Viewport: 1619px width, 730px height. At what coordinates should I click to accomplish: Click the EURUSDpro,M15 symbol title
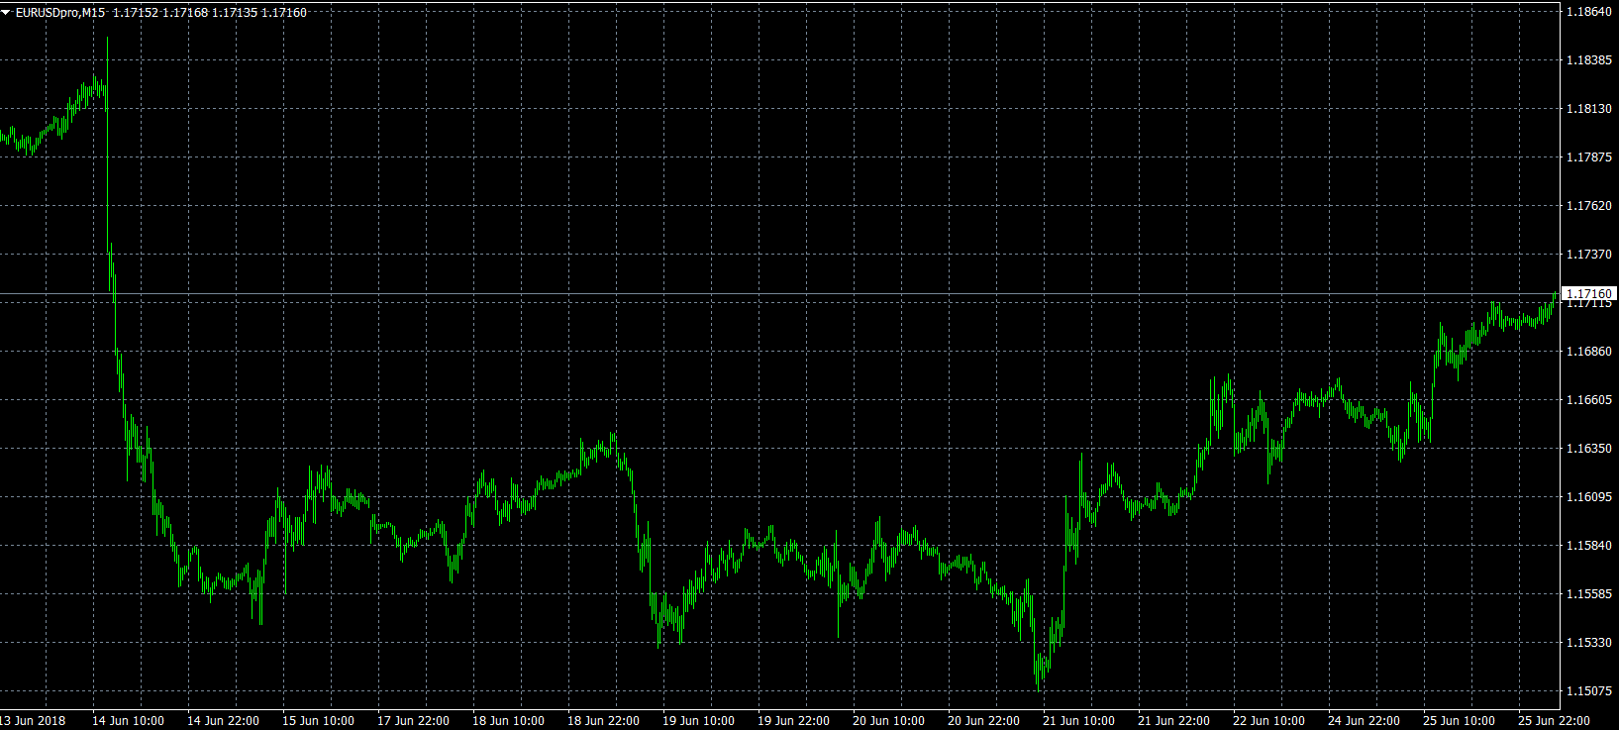(60, 13)
